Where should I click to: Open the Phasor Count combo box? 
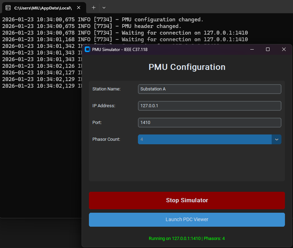205,139
